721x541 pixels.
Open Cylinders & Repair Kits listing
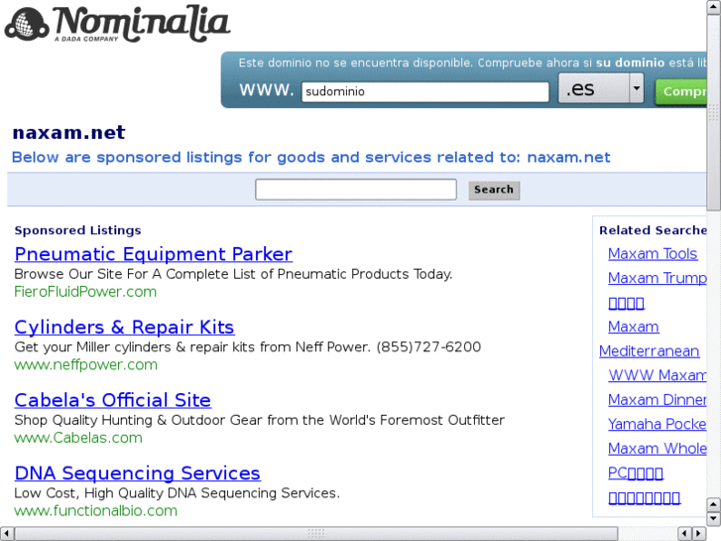pyautogui.click(x=124, y=328)
